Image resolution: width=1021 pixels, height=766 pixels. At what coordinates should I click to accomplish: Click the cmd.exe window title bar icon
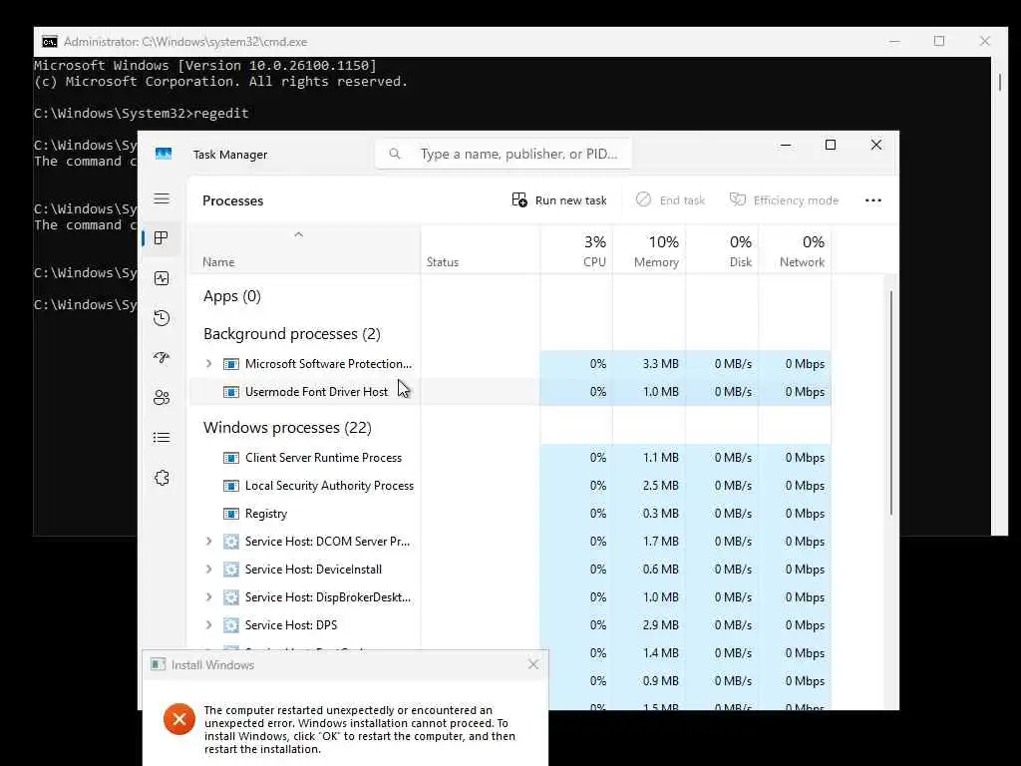50,42
